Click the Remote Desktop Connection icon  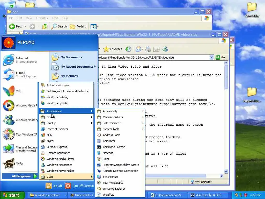point(99,171)
